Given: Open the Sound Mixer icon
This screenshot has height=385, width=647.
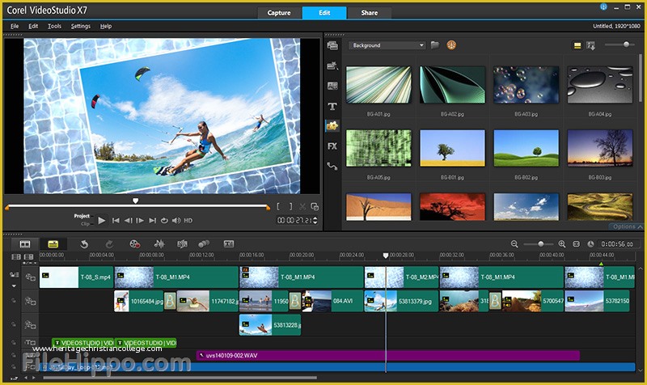Looking at the screenshot, I should (159, 244).
